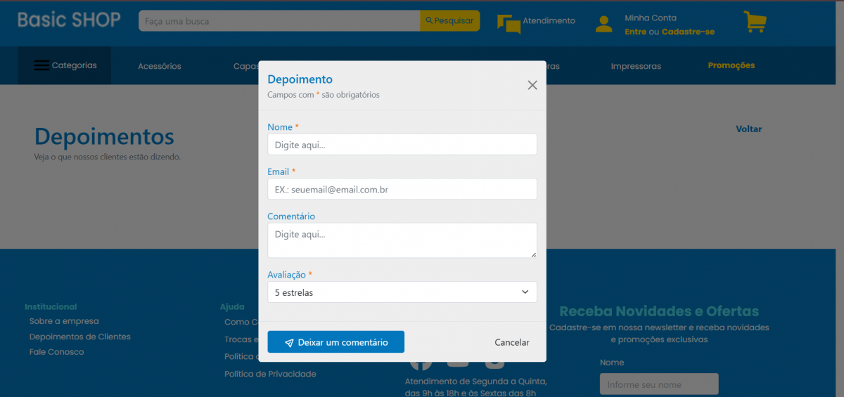This screenshot has width=844, height=397.
Task: Expand the Avaliação star rating dropdown
Action: tap(402, 292)
